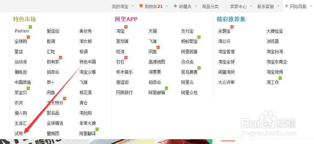
Task: Click the orange shopping cart icon
Action: (141, 6)
